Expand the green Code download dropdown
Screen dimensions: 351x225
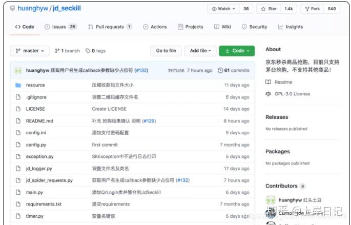(237, 51)
